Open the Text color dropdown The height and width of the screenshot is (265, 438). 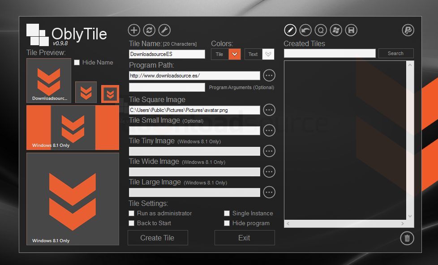coord(268,54)
